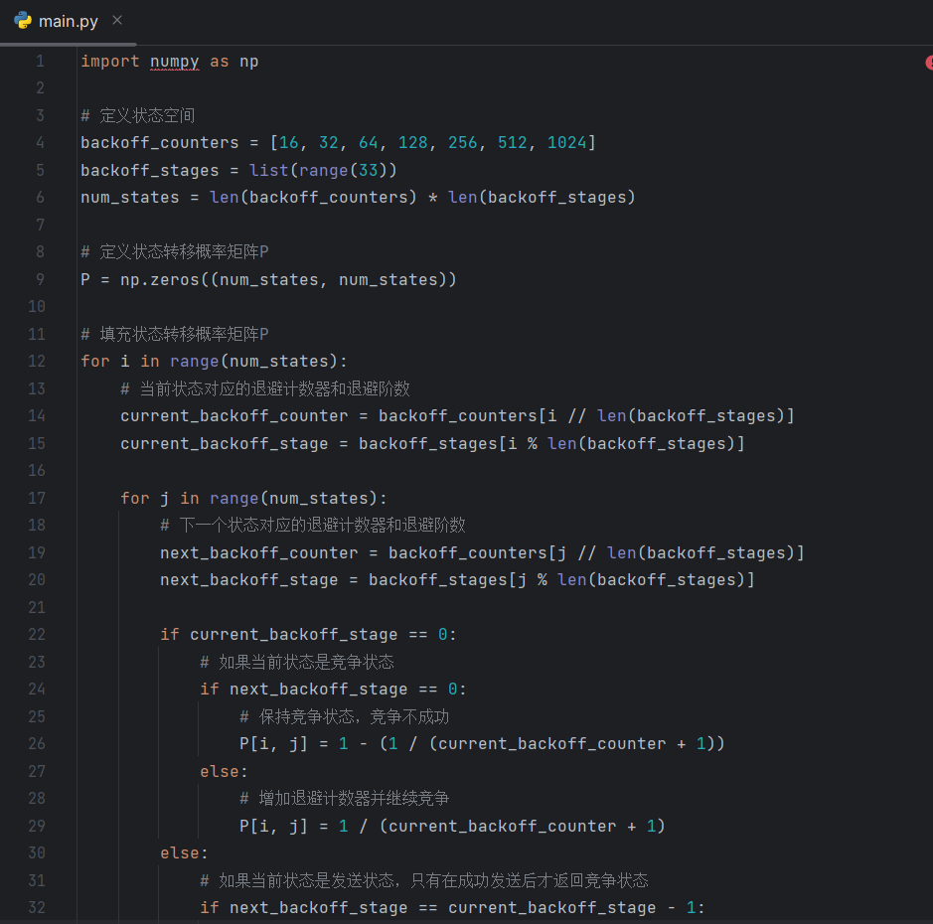
Task: Click 'next_backoff_stage' at start of line 20
Action: click(x=248, y=580)
